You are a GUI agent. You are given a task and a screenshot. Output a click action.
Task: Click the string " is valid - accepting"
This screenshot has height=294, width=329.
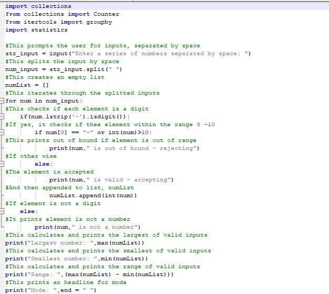[128, 180]
